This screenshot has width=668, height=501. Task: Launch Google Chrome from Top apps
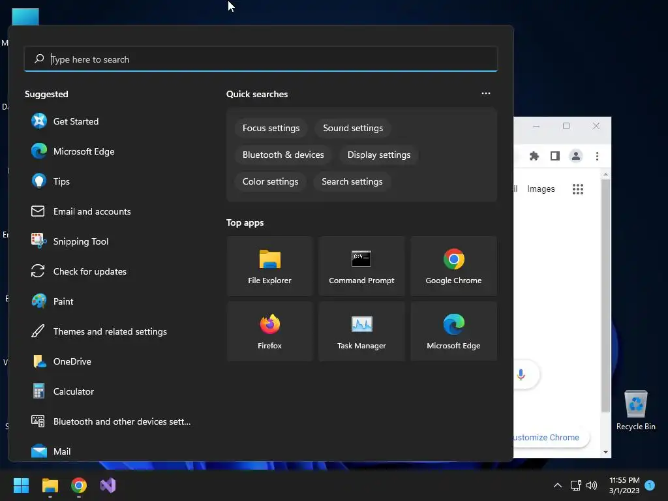(453, 266)
